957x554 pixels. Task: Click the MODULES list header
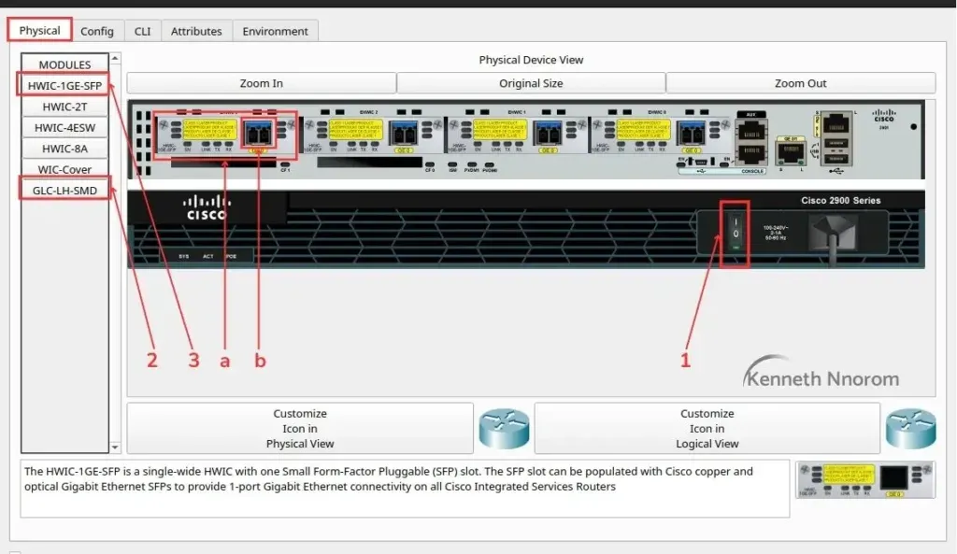(64, 64)
